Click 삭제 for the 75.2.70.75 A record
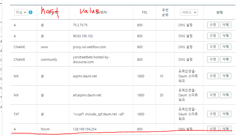 click(225, 25)
